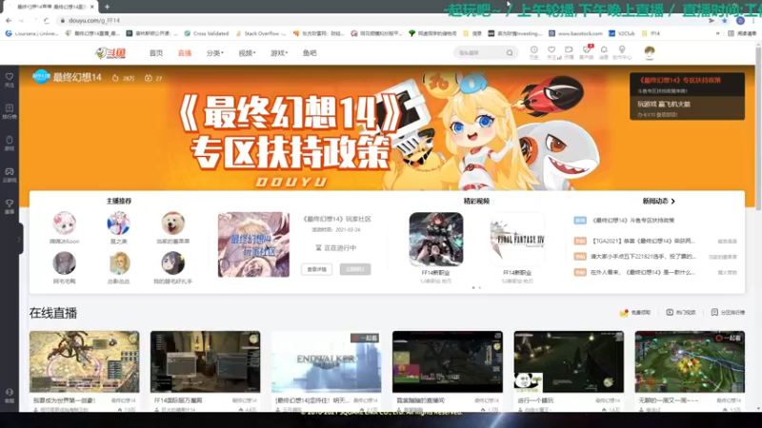Viewport: 762px width, 428px height.
Task: Click the 免费领取 gift link
Action: 635,313
